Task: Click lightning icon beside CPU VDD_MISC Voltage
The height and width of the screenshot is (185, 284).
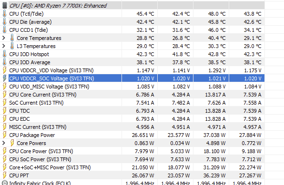Action: tap(5, 87)
